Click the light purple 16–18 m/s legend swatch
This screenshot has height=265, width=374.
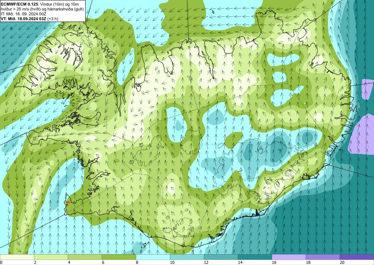point(289,257)
